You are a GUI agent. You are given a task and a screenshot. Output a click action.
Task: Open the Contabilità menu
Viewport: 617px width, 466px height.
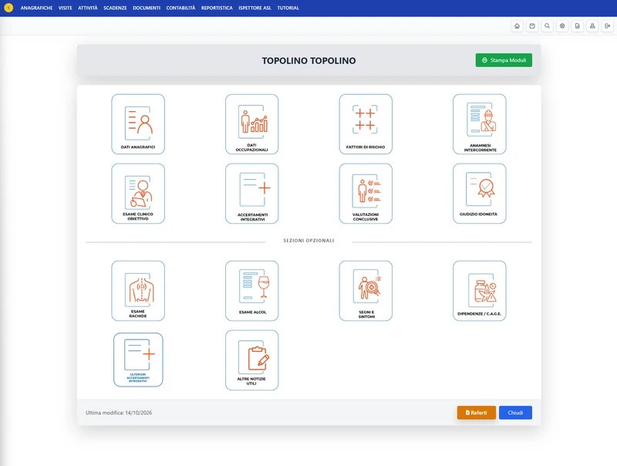[180, 8]
